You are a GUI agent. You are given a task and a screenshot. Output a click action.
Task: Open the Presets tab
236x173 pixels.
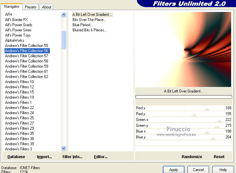(31, 7)
